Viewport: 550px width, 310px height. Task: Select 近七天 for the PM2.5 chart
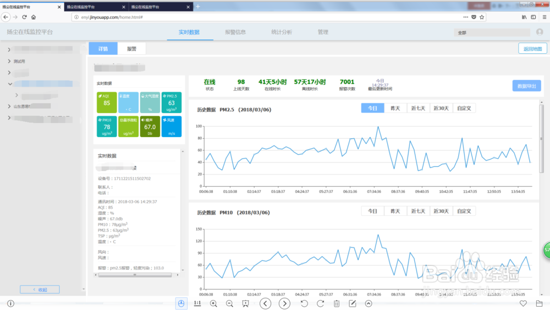(418, 108)
